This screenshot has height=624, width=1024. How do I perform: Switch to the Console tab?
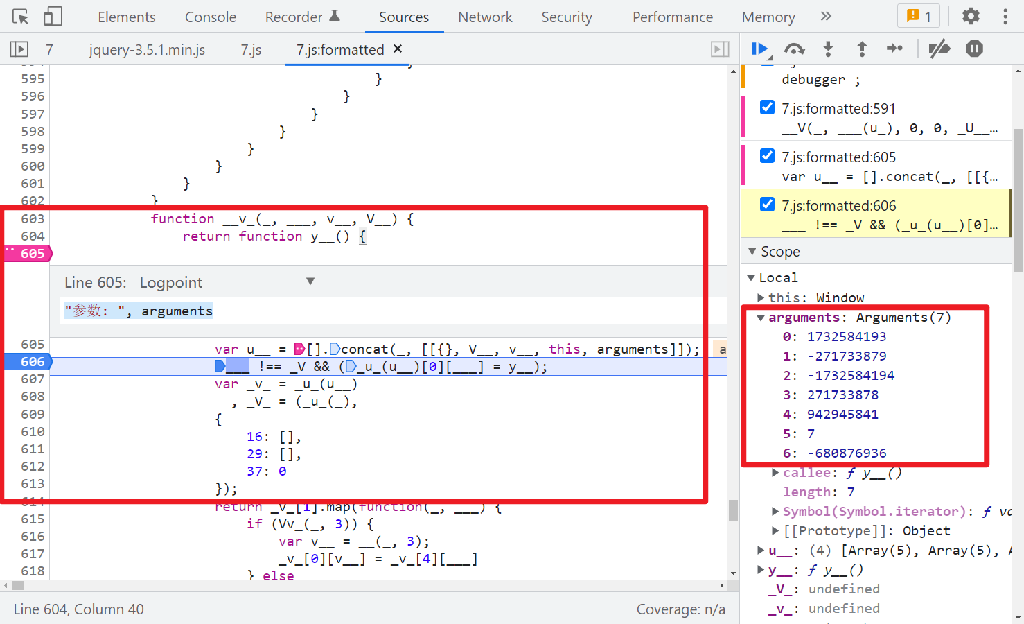(x=211, y=17)
